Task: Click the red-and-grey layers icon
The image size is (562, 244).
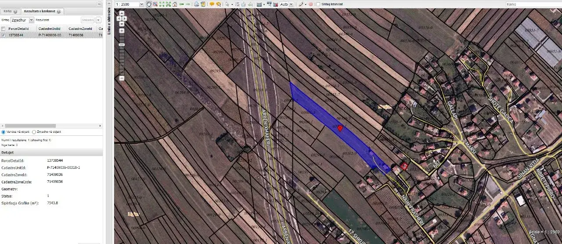Action: pyautogui.click(x=275, y=4)
